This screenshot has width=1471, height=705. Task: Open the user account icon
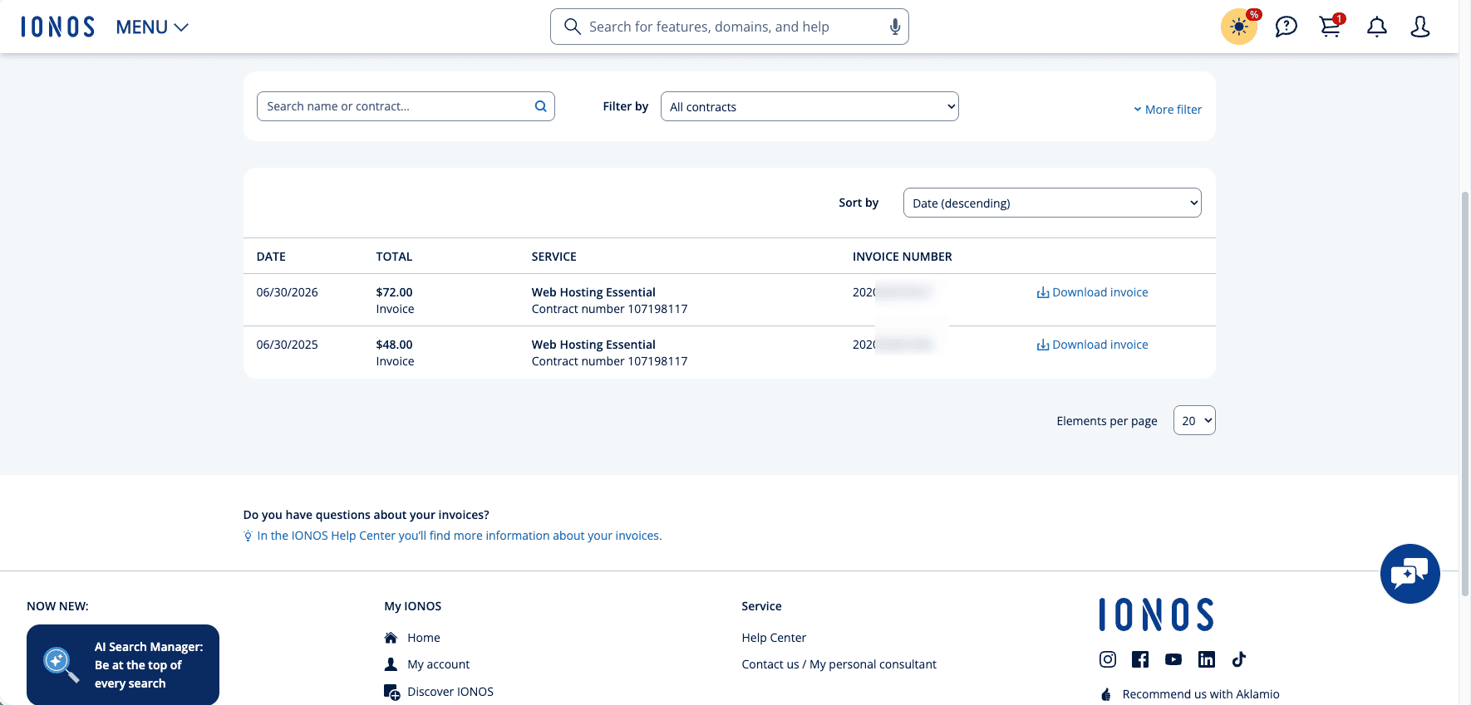click(1420, 27)
